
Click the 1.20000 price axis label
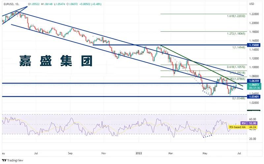(x=254, y=23)
